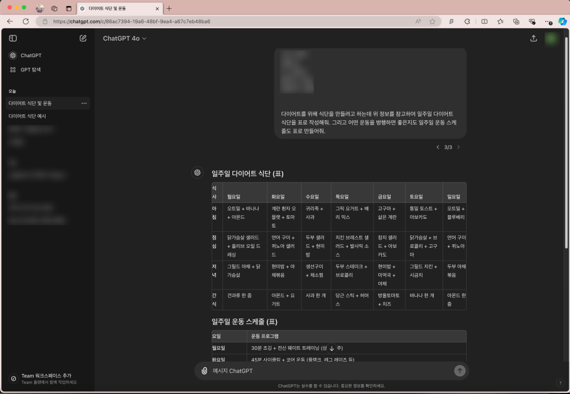This screenshot has width=570, height=394.
Task: Toggle the ChatGPT sidebar panel icon
Action: pos(13,38)
